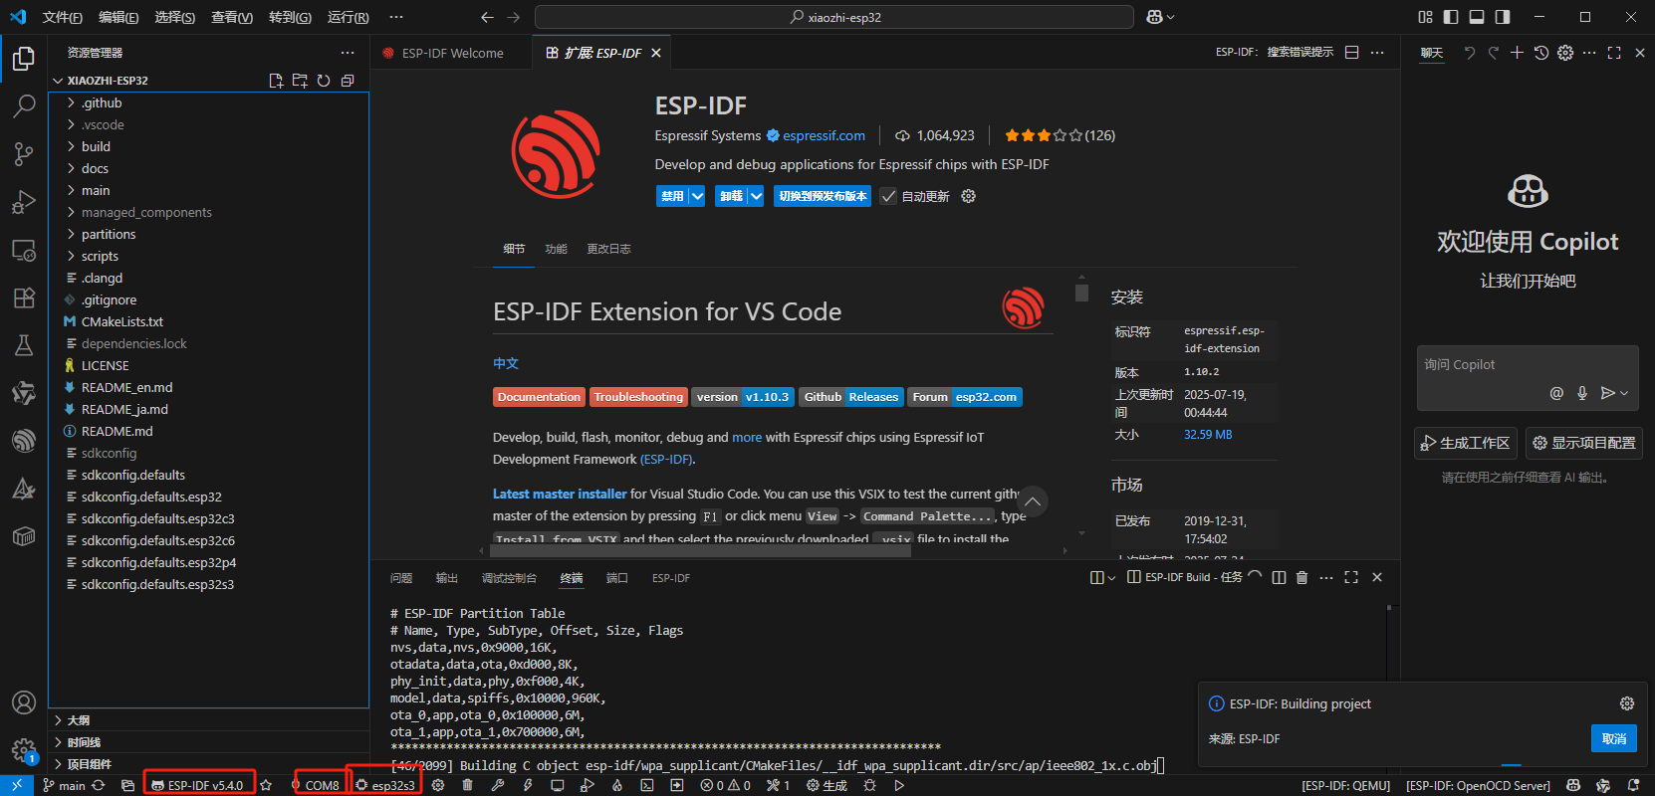1655x796 pixels.
Task: Collapse all folders in explorer
Action: 348,81
